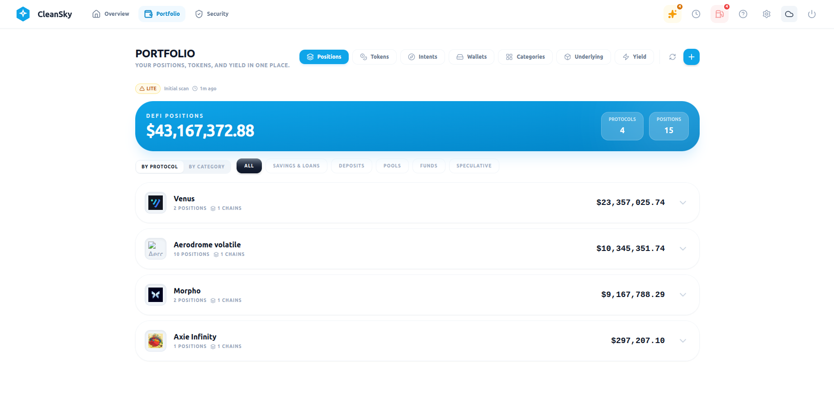Click the red gas pump icon

[720, 14]
